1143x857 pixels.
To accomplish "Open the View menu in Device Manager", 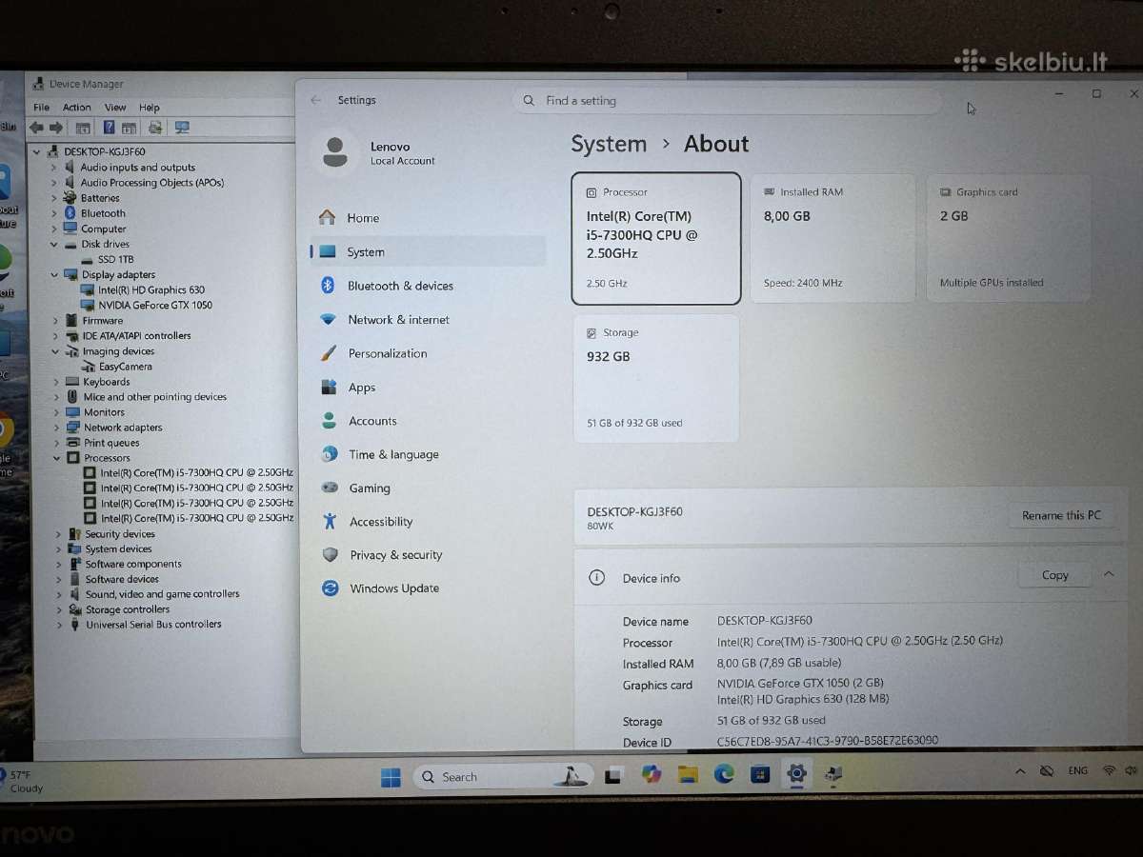I will click(115, 108).
